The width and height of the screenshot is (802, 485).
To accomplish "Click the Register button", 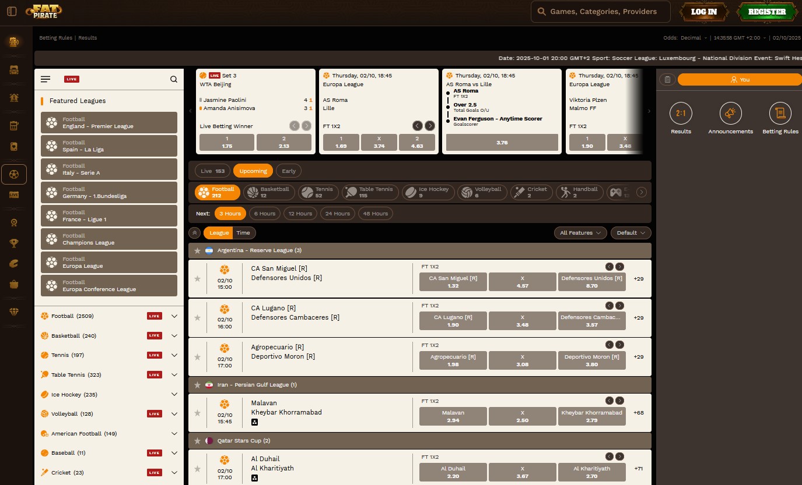I will pyautogui.click(x=766, y=11).
